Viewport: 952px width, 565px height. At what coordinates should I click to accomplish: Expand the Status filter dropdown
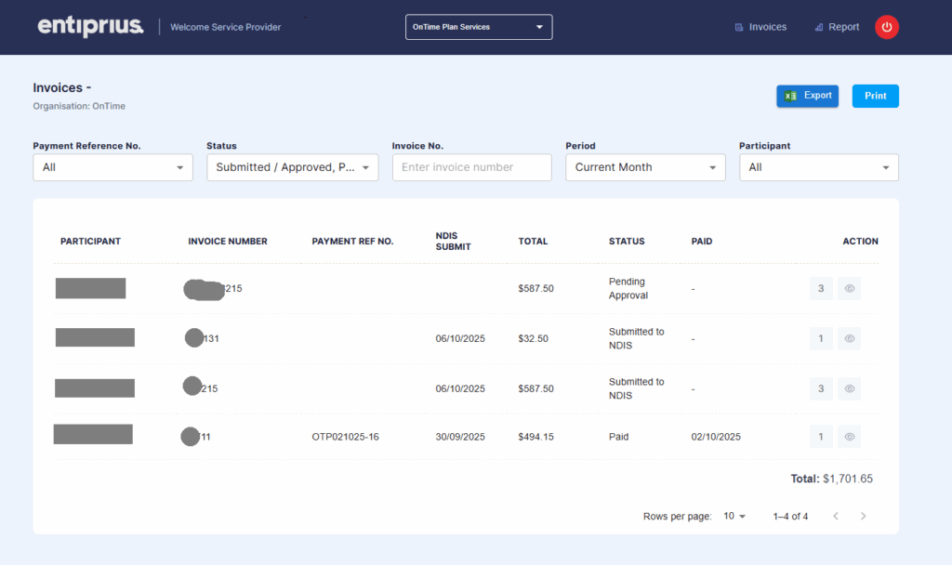tap(292, 167)
